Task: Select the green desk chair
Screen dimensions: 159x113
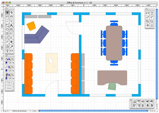Action: point(112,86)
